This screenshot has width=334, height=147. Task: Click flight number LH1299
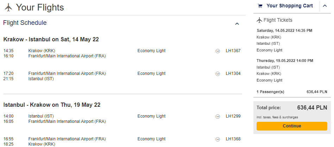pos(233,116)
